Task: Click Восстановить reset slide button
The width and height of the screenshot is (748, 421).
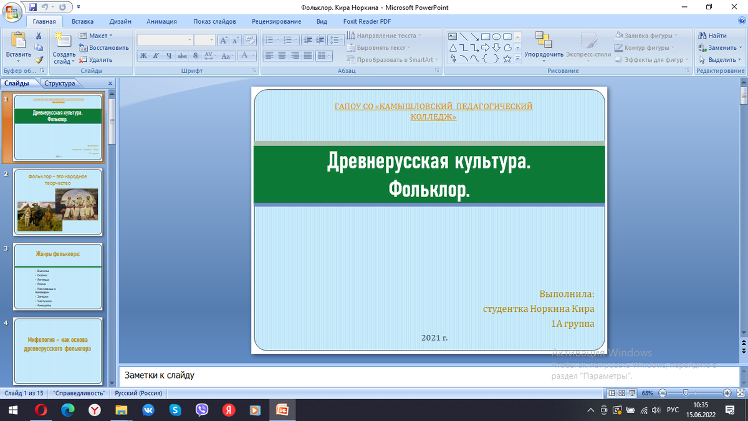Action: pyautogui.click(x=103, y=48)
